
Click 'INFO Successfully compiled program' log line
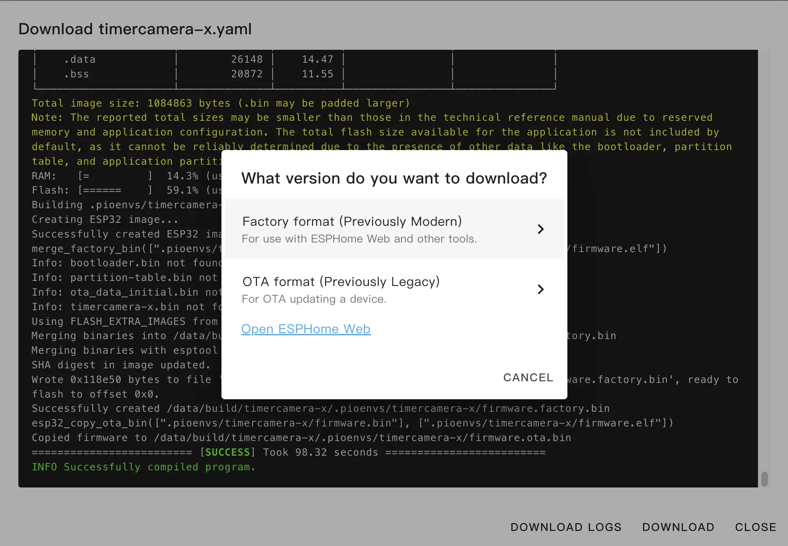143,467
